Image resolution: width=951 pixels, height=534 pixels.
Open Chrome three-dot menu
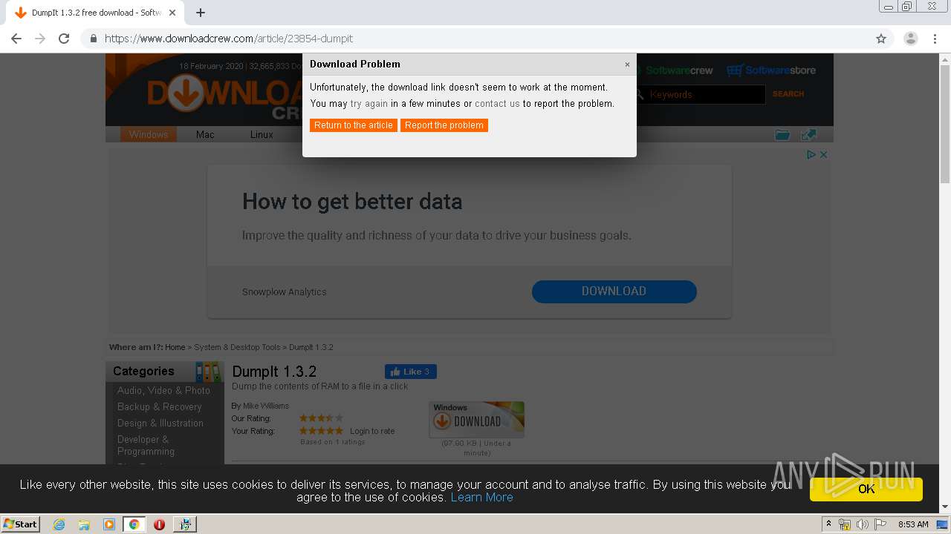pos(935,39)
